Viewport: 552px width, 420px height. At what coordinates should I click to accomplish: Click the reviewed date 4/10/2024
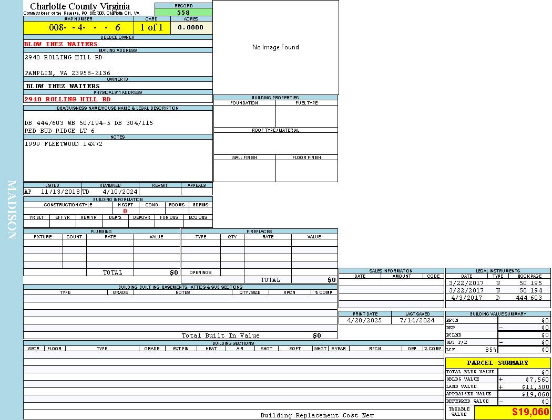(120, 192)
